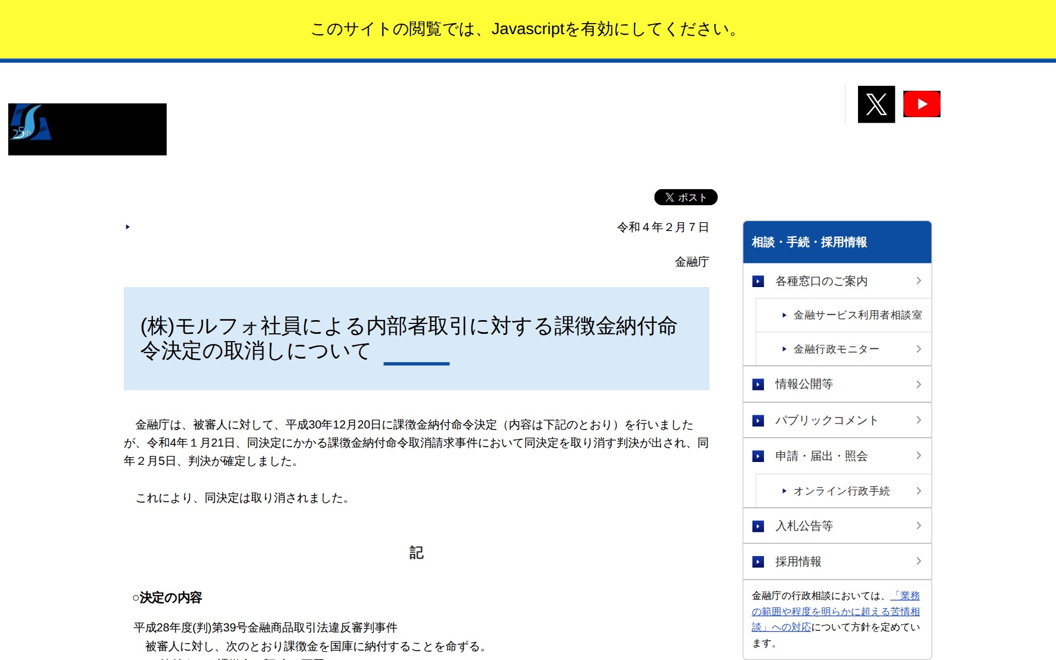Open 情報公開等 sidebar menu item

coord(804,384)
